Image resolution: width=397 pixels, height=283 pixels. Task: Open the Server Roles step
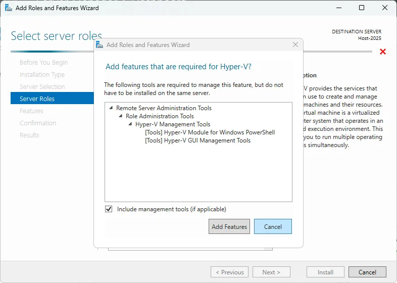point(52,99)
